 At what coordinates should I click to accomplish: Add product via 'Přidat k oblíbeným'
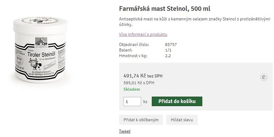pos(141,120)
